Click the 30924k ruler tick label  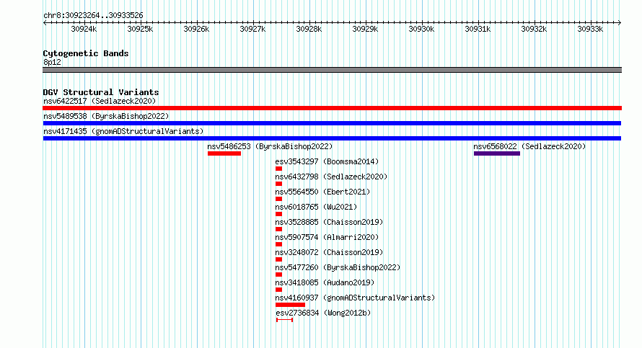84,29
